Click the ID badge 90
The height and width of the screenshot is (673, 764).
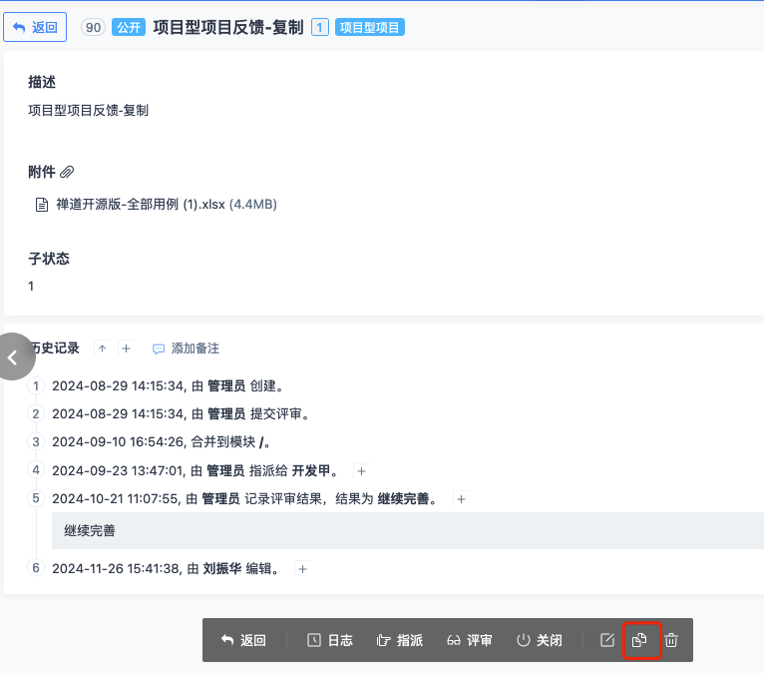pos(93,27)
